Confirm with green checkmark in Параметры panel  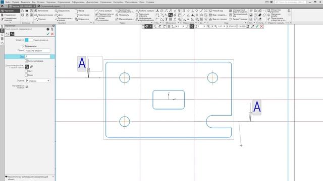48,34
